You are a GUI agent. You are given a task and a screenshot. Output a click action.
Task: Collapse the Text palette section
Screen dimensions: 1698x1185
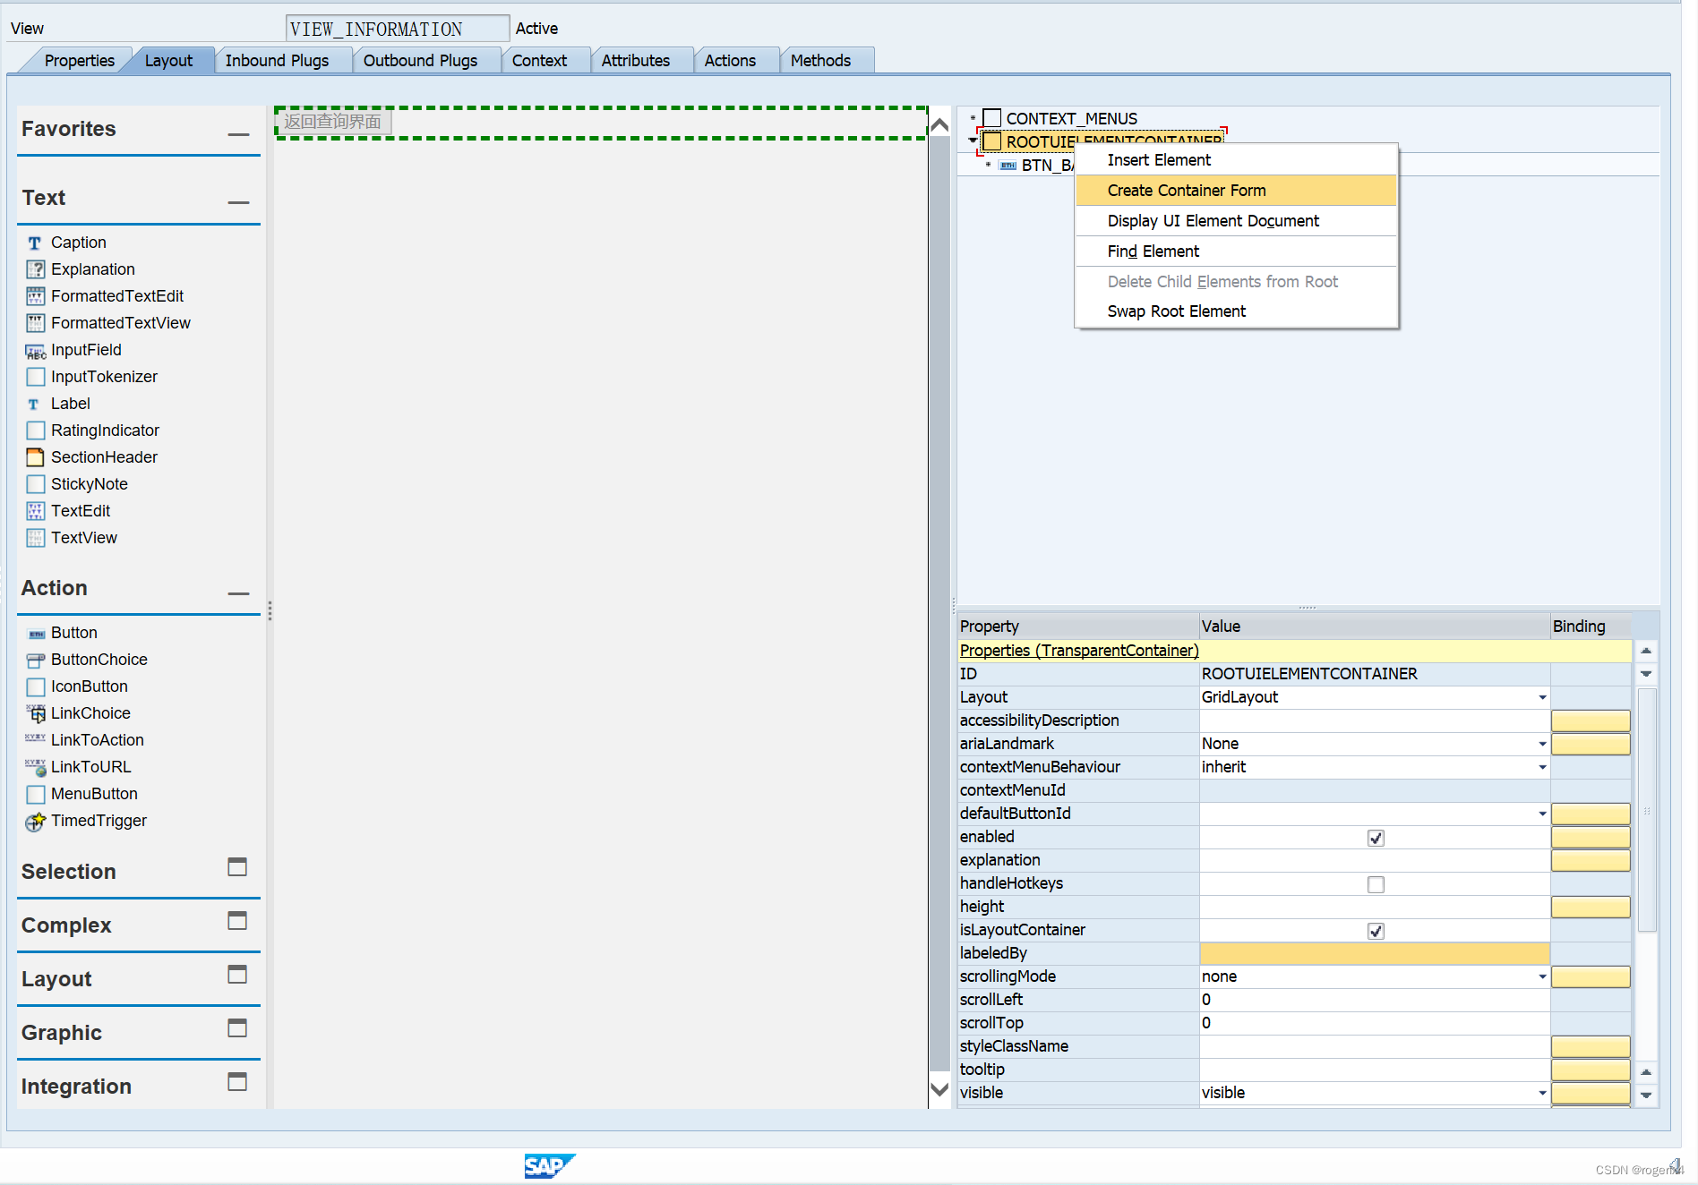click(x=238, y=202)
